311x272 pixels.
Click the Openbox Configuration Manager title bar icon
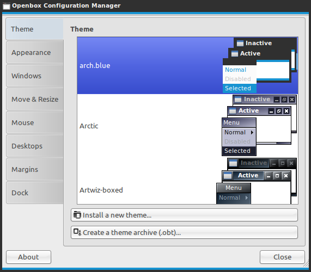click(x=7, y=6)
